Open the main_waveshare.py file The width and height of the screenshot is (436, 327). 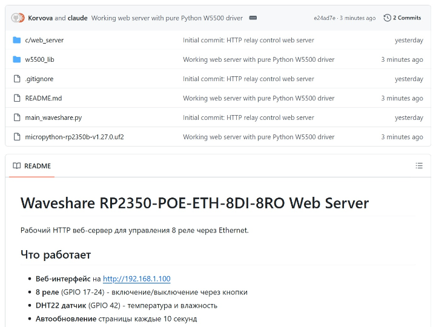point(53,117)
